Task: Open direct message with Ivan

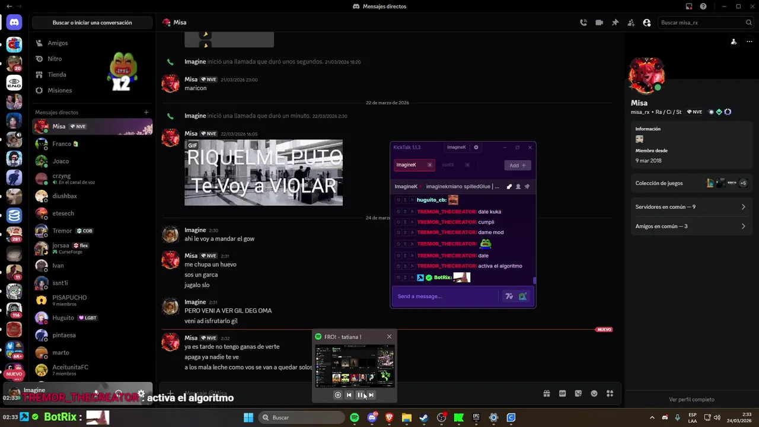Action: pos(93,266)
